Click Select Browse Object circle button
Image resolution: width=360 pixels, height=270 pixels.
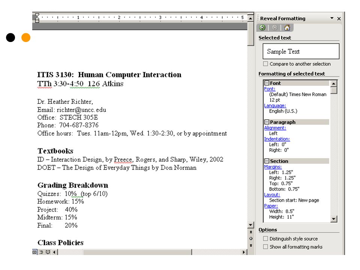251,239
